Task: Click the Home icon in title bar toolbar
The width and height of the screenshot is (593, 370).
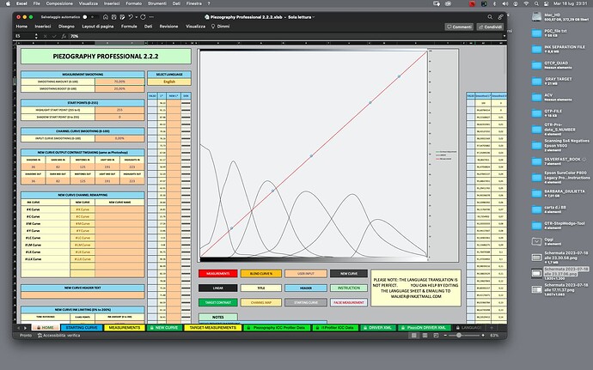Action: (106, 17)
